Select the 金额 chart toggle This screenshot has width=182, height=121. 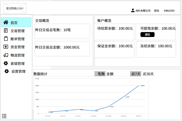(110, 74)
